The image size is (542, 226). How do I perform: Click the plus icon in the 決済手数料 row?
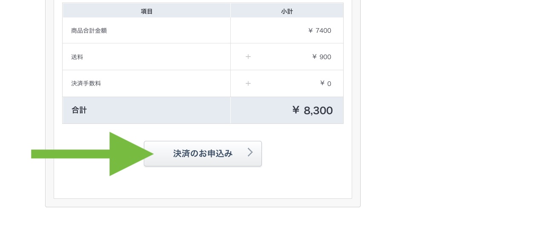(248, 83)
